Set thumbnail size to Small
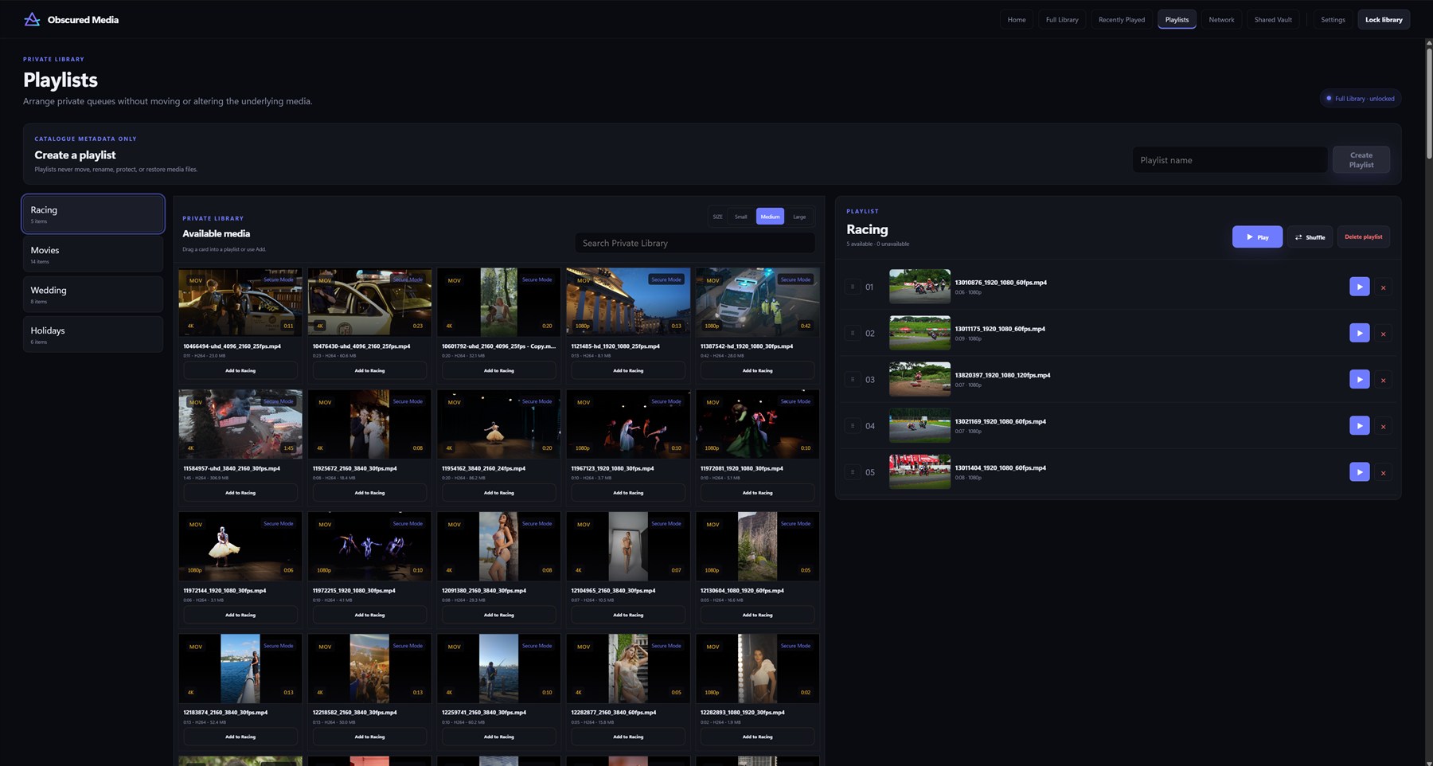 click(x=740, y=217)
